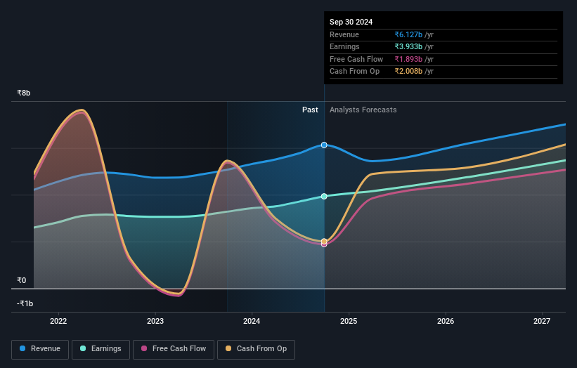Image resolution: width=577 pixels, height=368 pixels.
Task: Click the 2025 x-axis label
Action: pos(349,321)
